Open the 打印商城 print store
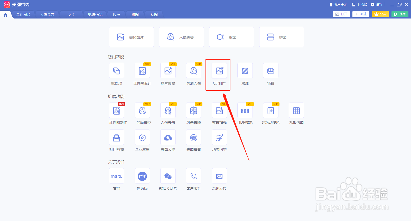Viewport: 411px width, 221px height. (x=117, y=137)
